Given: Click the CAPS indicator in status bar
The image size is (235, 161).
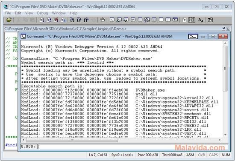Looking at the screenshot, I should coord(213,155).
